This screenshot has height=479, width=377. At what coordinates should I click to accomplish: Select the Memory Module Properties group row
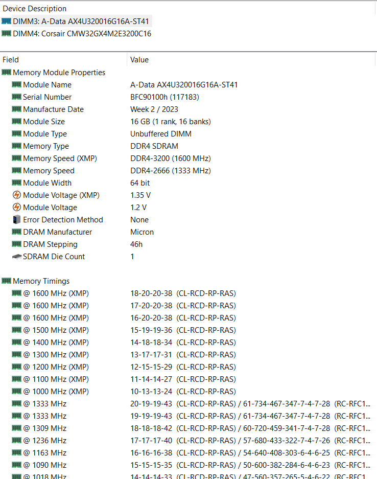tap(59, 73)
